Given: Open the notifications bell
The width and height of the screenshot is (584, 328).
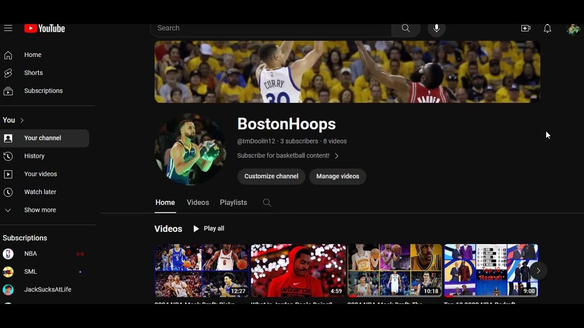Looking at the screenshot, I should [547, 29].
